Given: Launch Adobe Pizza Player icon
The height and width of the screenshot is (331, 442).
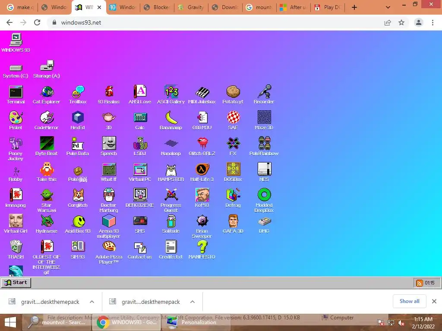Looking at the screenshot, I should click(x=109, y=253).
